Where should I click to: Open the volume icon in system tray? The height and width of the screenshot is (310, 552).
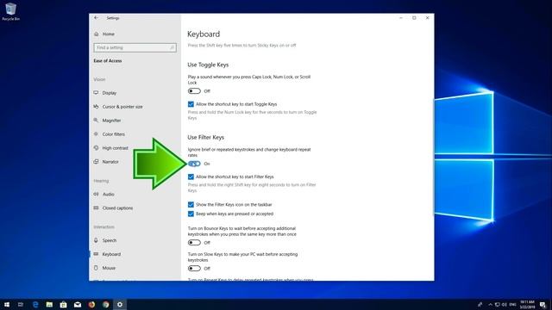(505, 304)
